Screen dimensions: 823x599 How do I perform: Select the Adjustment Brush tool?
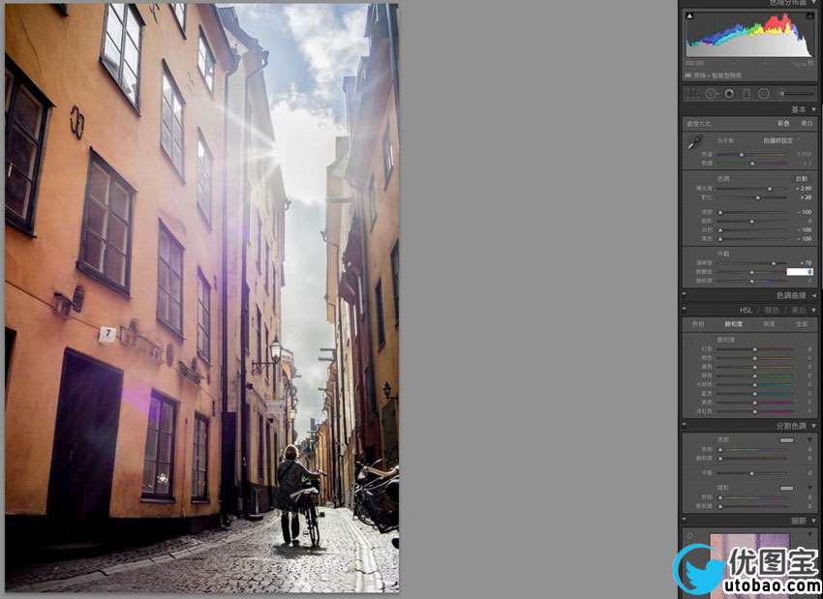coord(796,94)
